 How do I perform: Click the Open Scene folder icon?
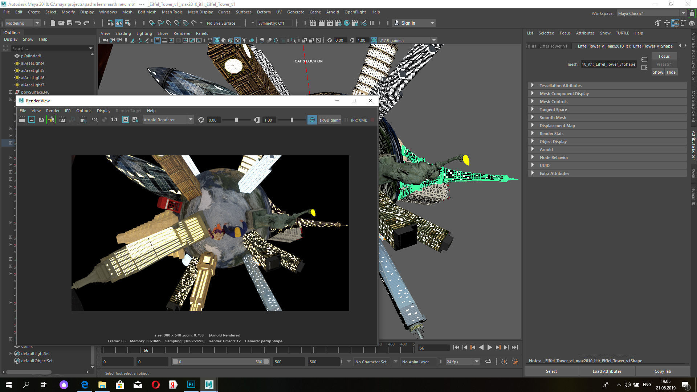tap(61, 23)
